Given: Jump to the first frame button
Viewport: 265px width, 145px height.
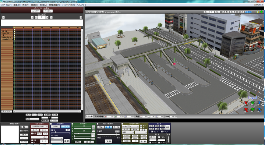Looking at the screenshot, I should click(x=3, y=17).
